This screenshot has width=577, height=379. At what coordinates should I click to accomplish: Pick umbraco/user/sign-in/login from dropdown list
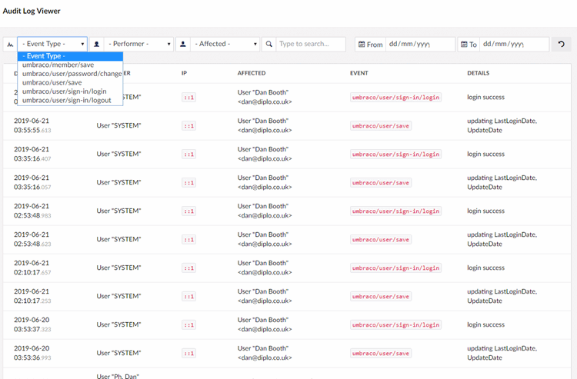[70, 91]
